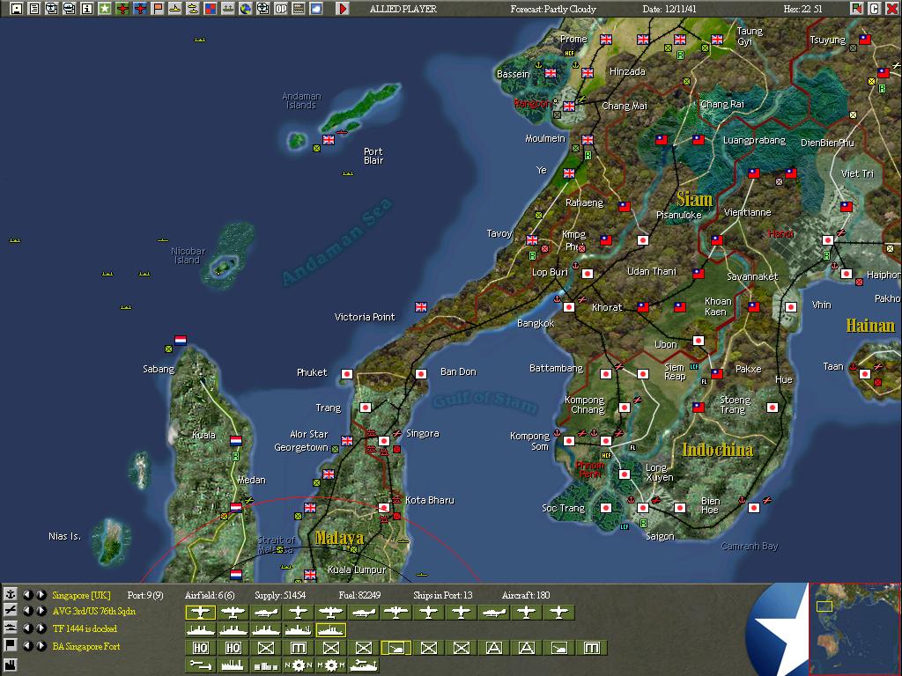The height and width of the screenshot is (676, 902).
Task: Select the red plane on blue background icon
Action: 140,9
